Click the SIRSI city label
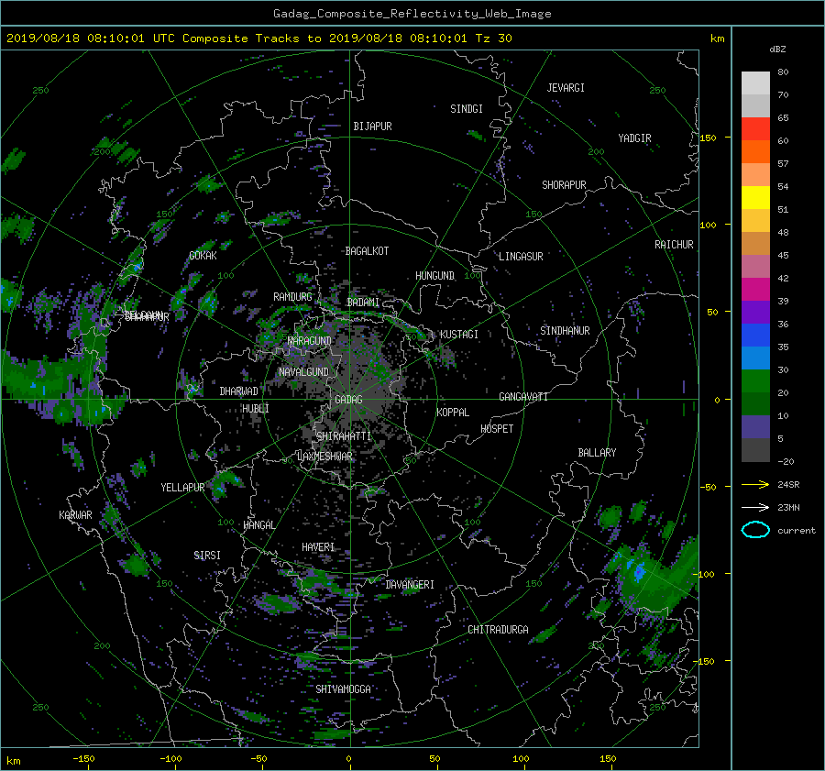 click(207, 556)
